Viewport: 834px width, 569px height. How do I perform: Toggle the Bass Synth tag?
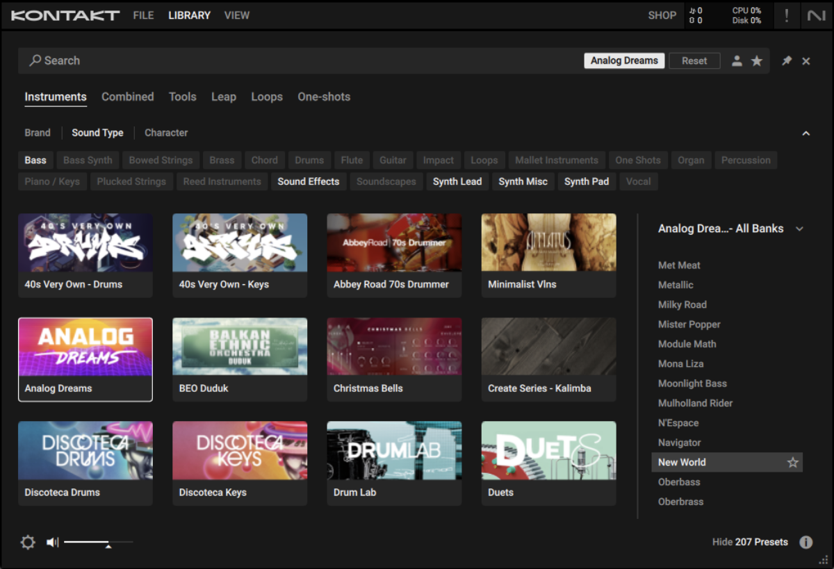(x=88, y=160)
